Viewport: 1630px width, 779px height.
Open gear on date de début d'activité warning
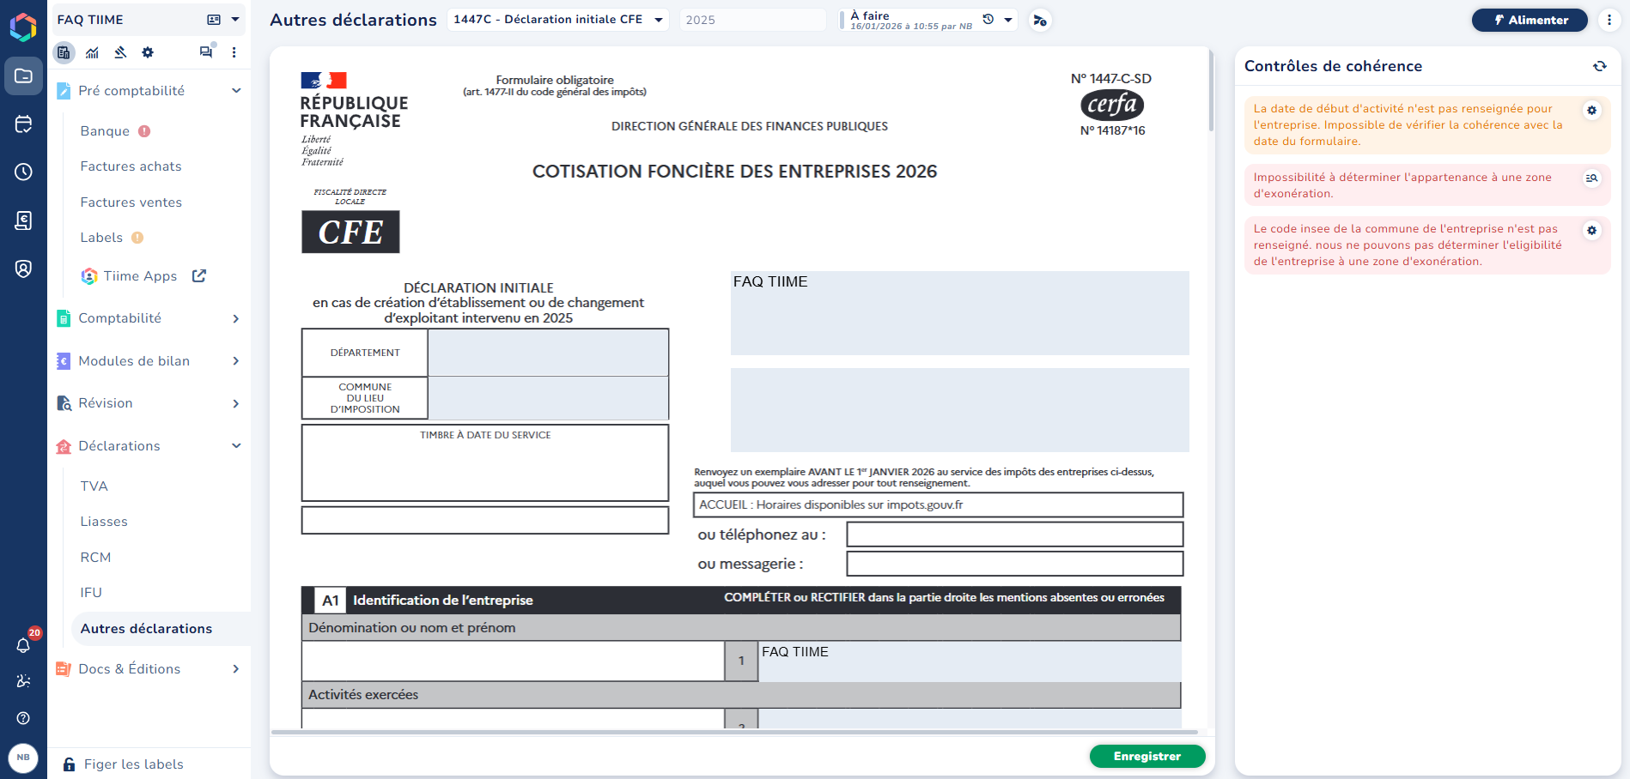pyautogui.click(x=1591, y=111)
